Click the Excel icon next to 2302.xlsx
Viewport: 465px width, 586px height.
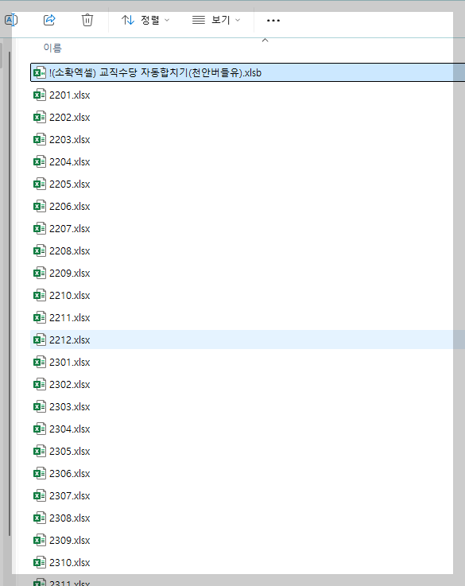point(40,384)
